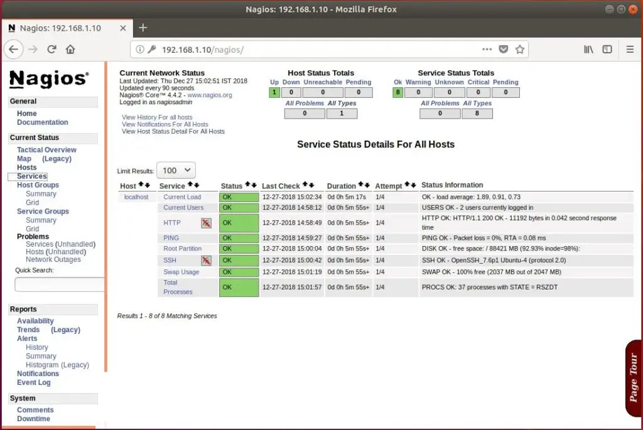Sort Attempt column descending with down arrow
The width and height of the screenshot is (643, 430).
click(x=413, y=185)
